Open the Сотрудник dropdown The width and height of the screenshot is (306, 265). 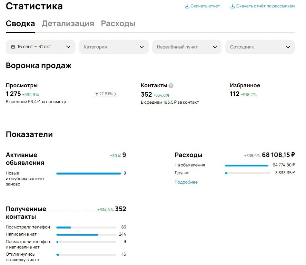260,47
